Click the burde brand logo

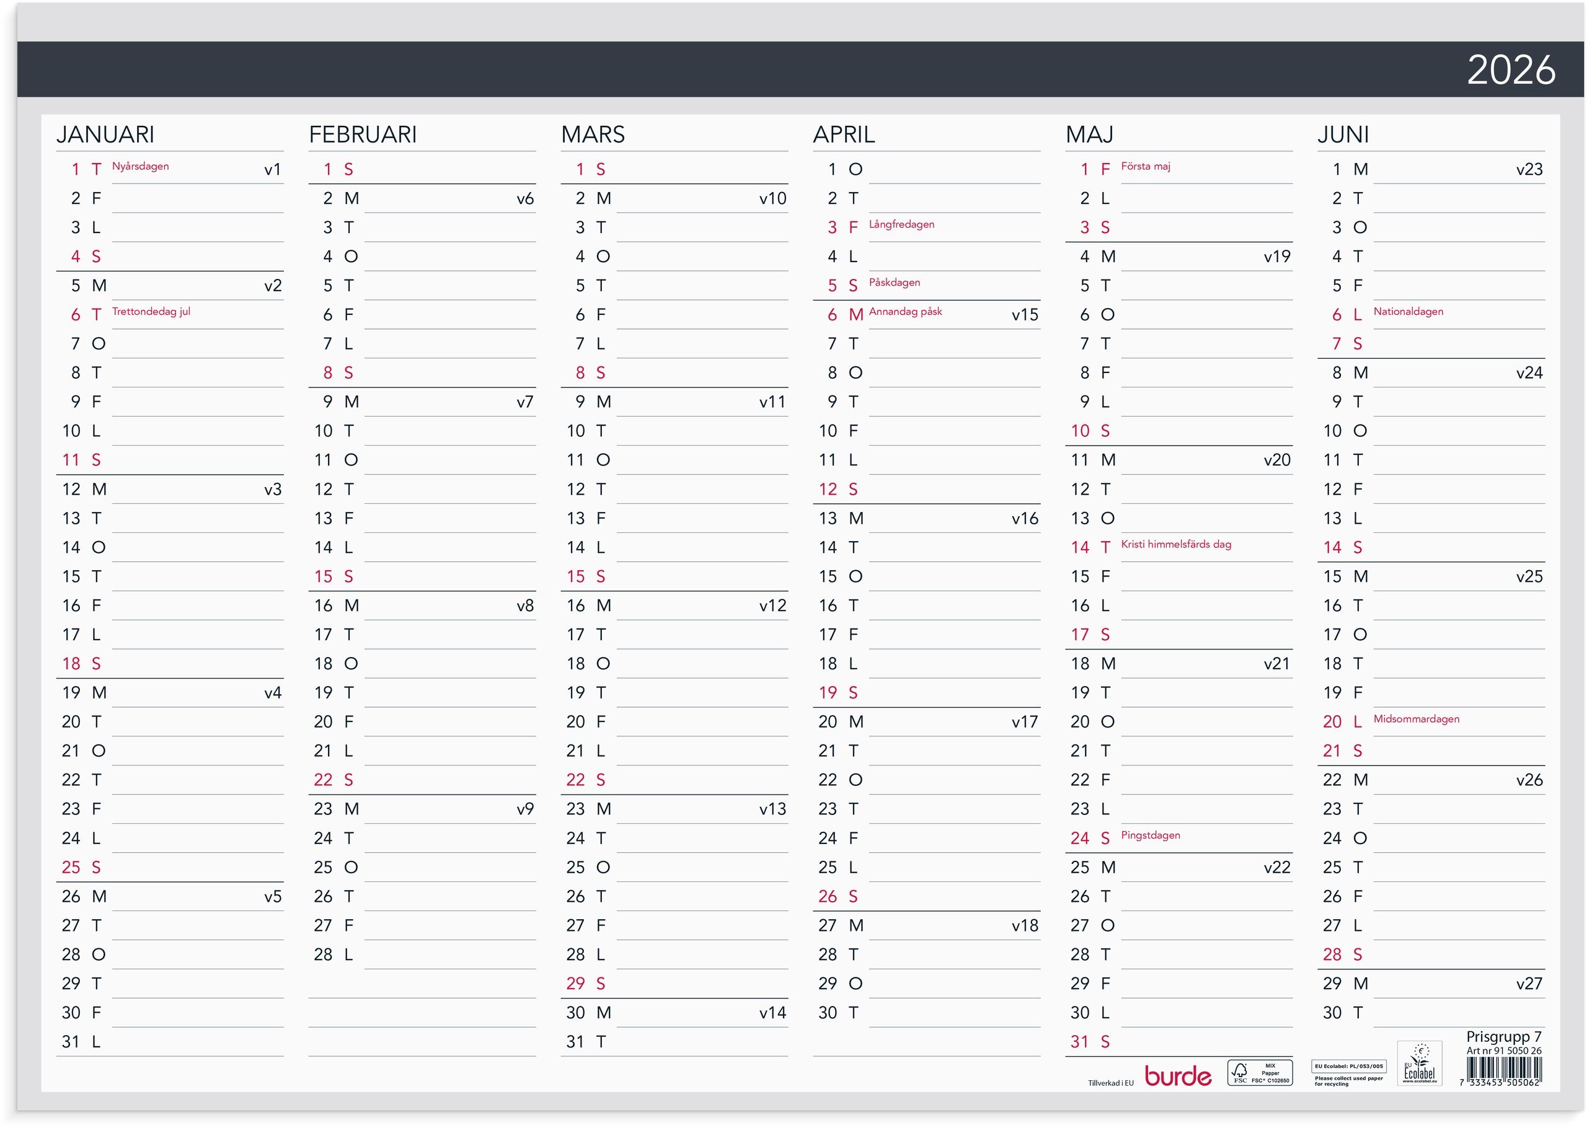[x=1178, y=1076]
